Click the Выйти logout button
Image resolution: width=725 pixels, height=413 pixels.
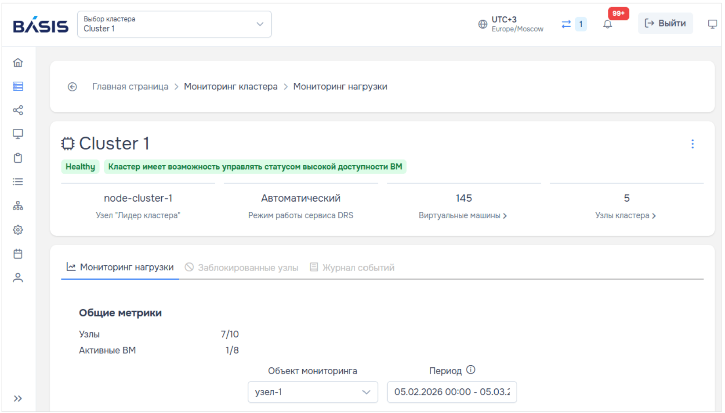click(x=665, y=23)
